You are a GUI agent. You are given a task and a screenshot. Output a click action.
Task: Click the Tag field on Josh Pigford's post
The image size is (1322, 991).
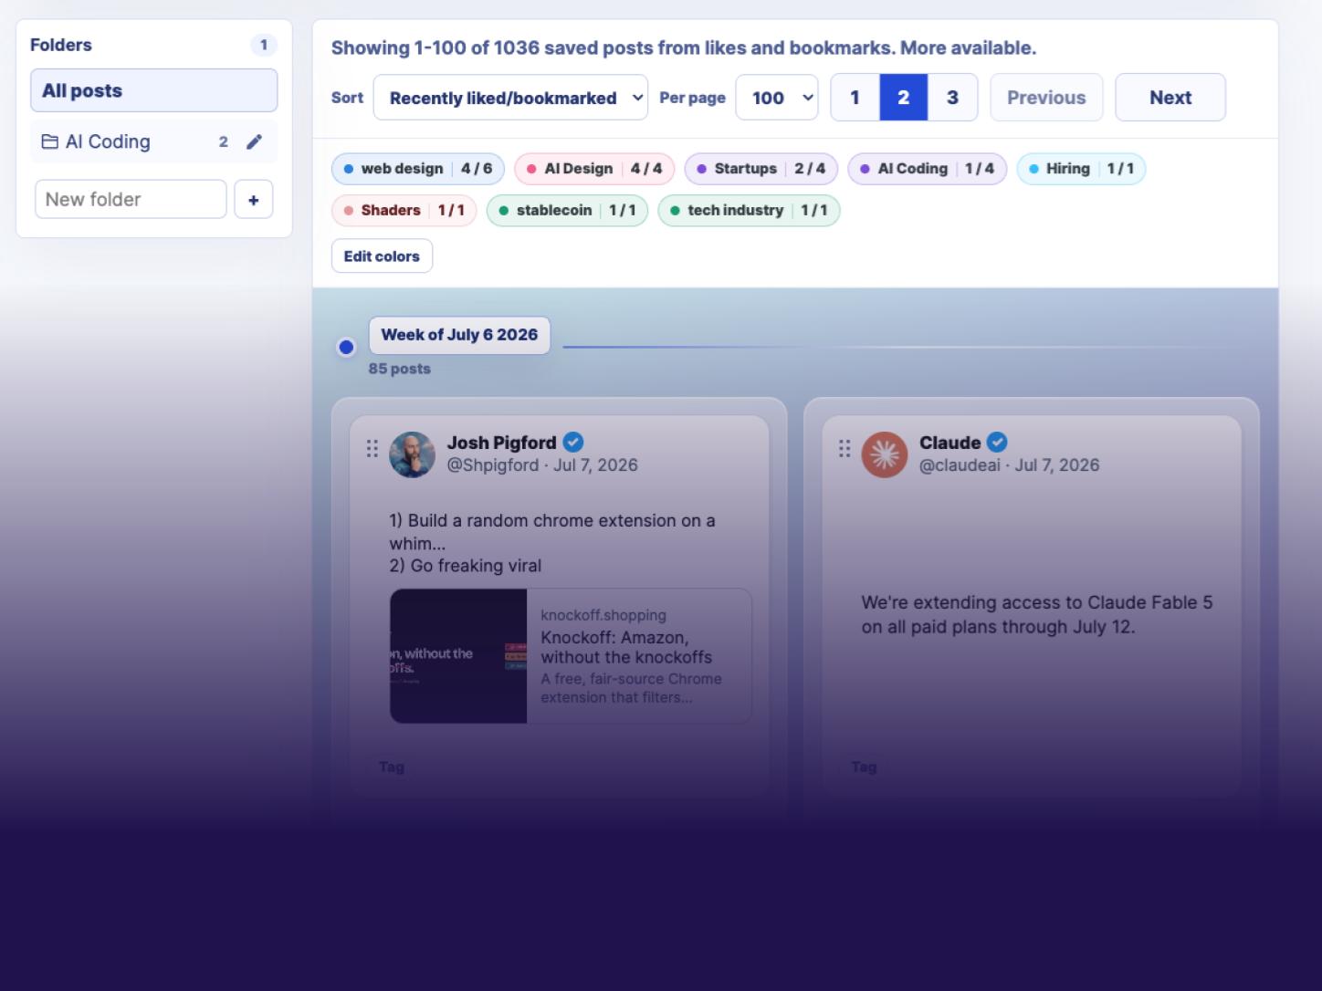[x=392, y=767]
